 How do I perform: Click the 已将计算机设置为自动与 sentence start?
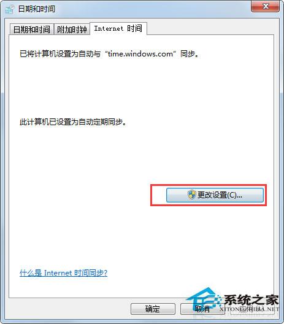60,54
